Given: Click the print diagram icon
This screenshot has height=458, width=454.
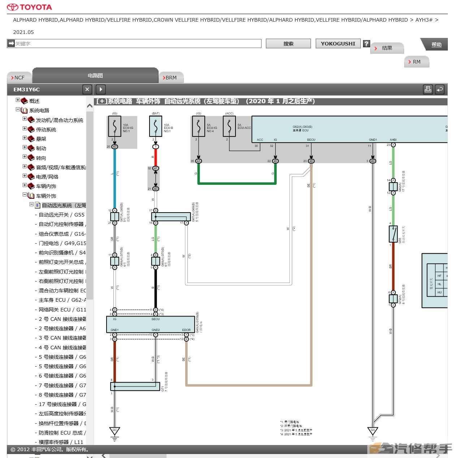Looking at the screenshot, I should coord(428,89).
